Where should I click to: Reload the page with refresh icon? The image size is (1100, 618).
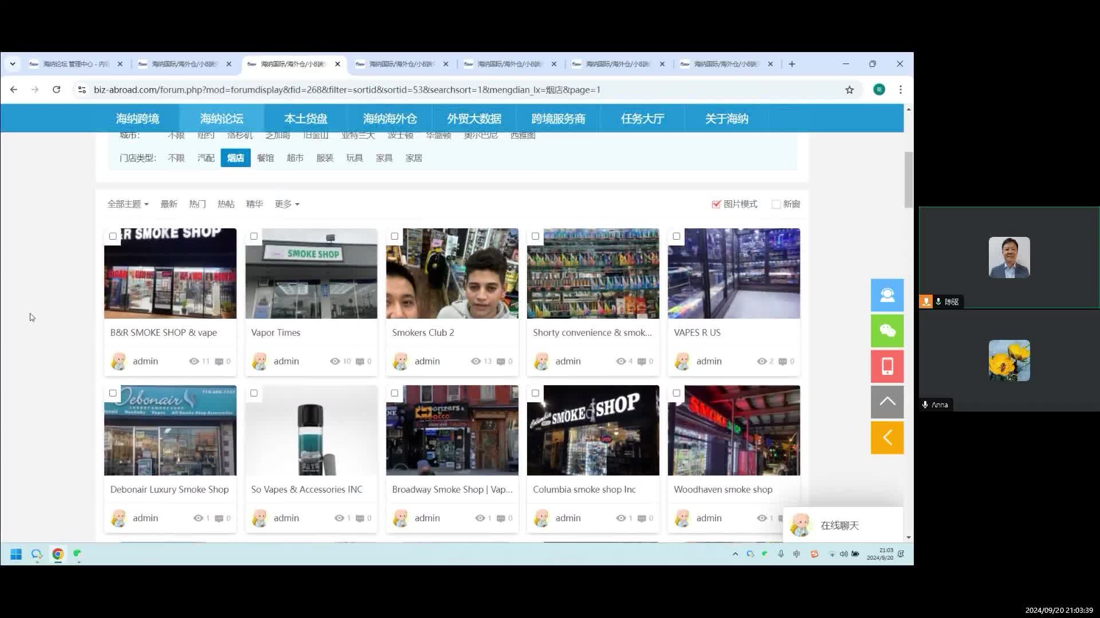coord(56,90)
